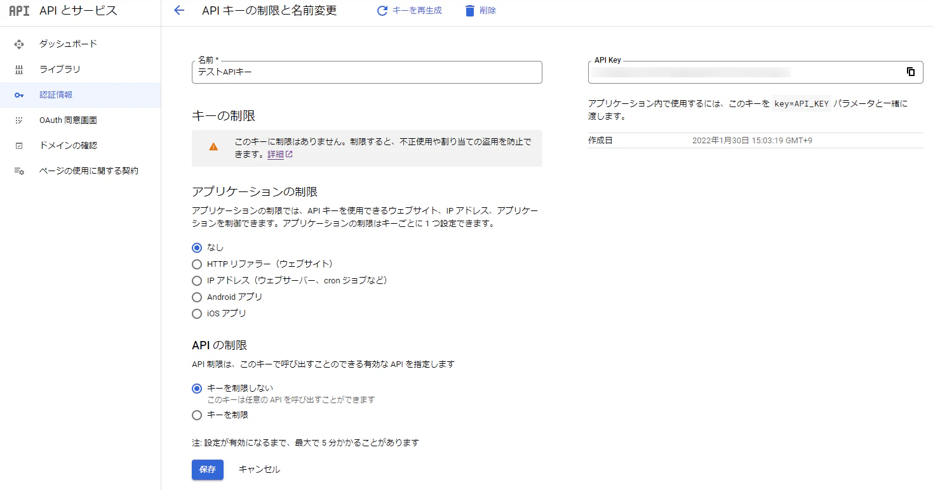This screenshot has height=490, width=933.
Task: Click the 削除 button text
Action: (x=488, y=11)
